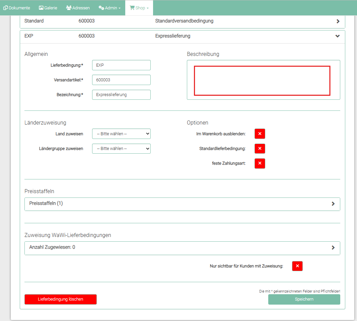Click the Dokumente copy icon in navbar

[6, 8]
